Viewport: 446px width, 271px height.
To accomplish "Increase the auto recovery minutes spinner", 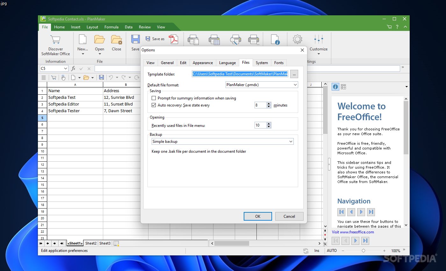I will coord(269,104).
